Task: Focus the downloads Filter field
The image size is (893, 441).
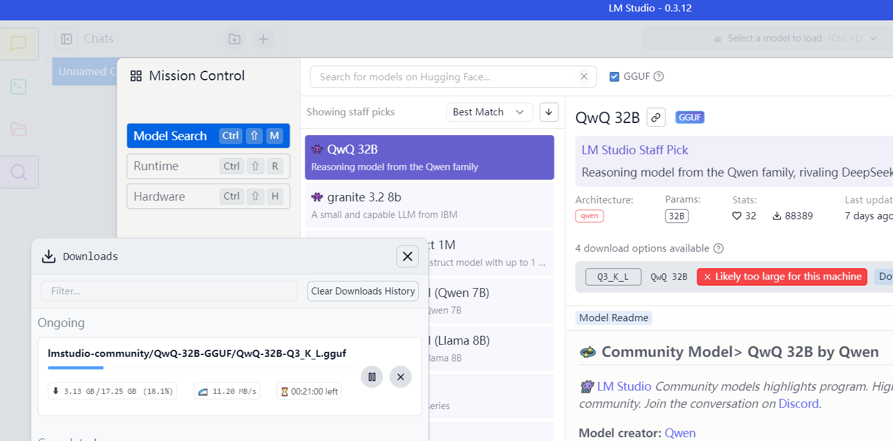Action: 169,291
